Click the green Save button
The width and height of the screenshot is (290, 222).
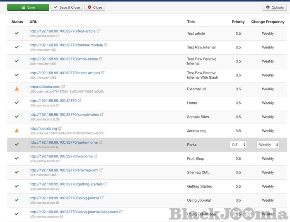coord(28,7)
